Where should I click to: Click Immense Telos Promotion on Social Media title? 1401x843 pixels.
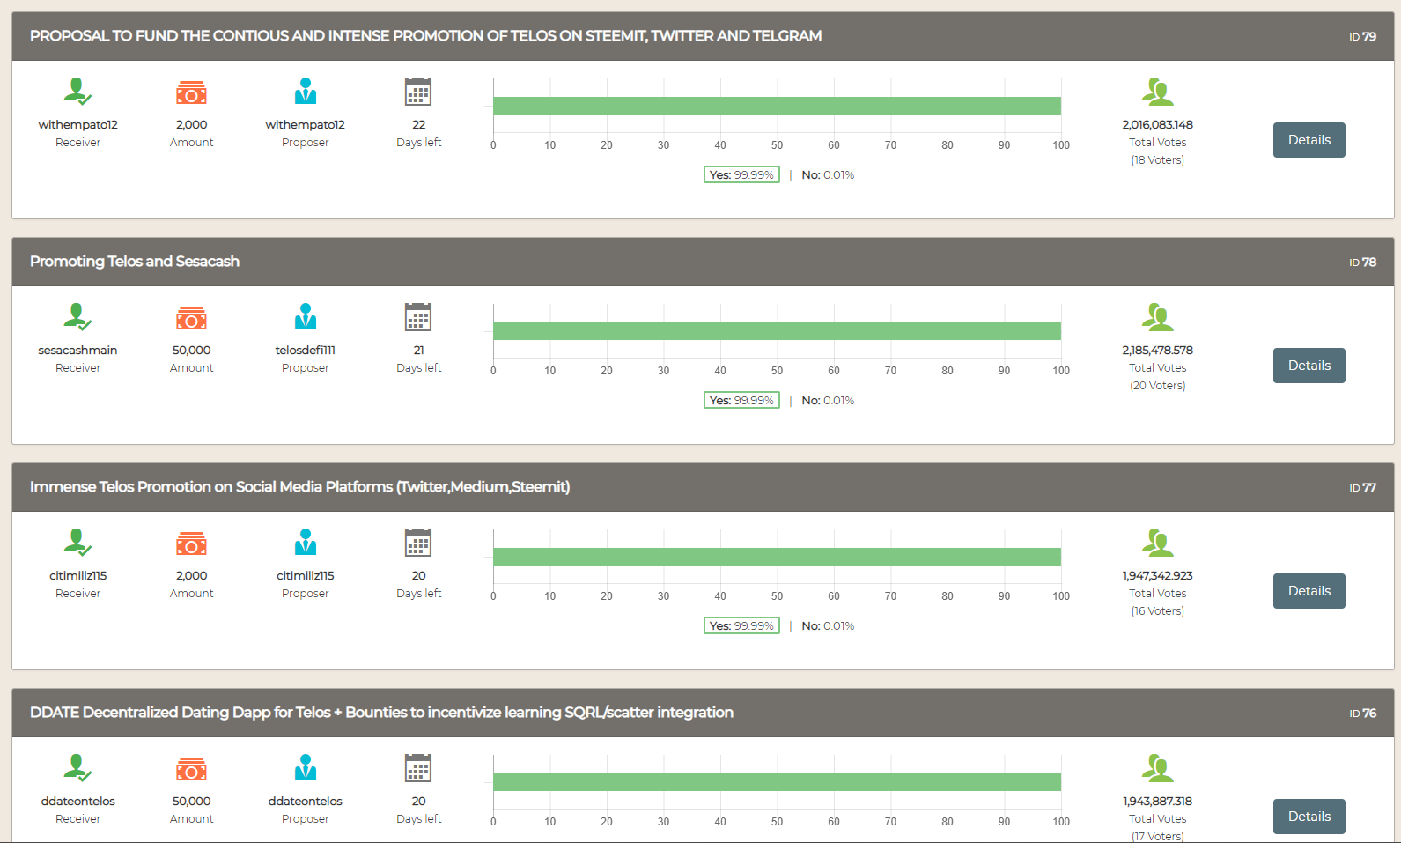click(x=300, y=487)
